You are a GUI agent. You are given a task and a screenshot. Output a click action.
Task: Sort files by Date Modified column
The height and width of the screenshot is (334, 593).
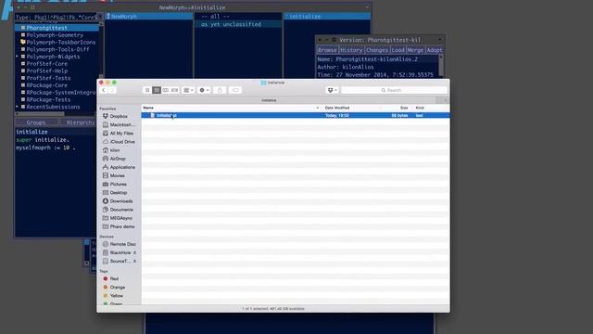(x=337, y=108)
